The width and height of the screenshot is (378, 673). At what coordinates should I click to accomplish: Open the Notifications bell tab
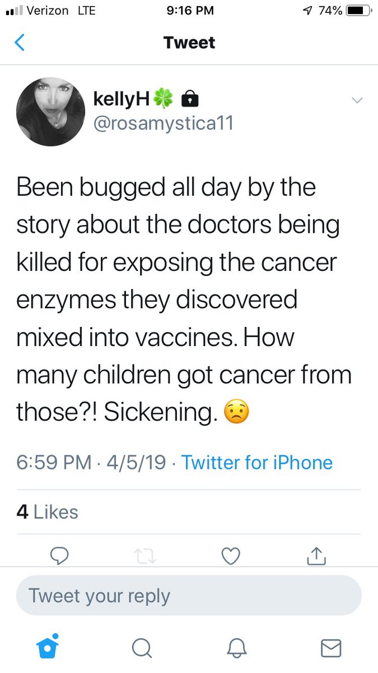(x=236, y=648)
